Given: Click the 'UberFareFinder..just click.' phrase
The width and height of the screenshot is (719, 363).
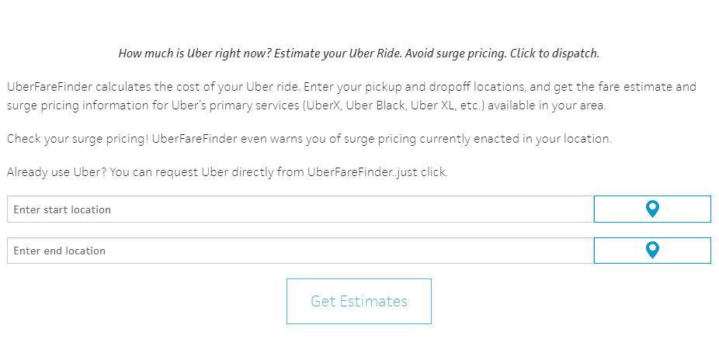Looking at the screenshot, I should 377,172.
